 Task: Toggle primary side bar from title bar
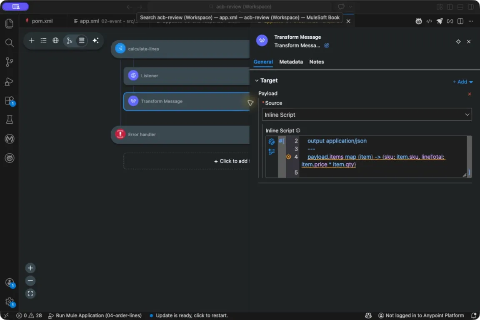pyautogui.click(x=450, y=7)
